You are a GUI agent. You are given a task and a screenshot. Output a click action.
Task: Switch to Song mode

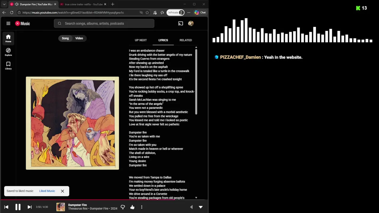tap(65, 38)
